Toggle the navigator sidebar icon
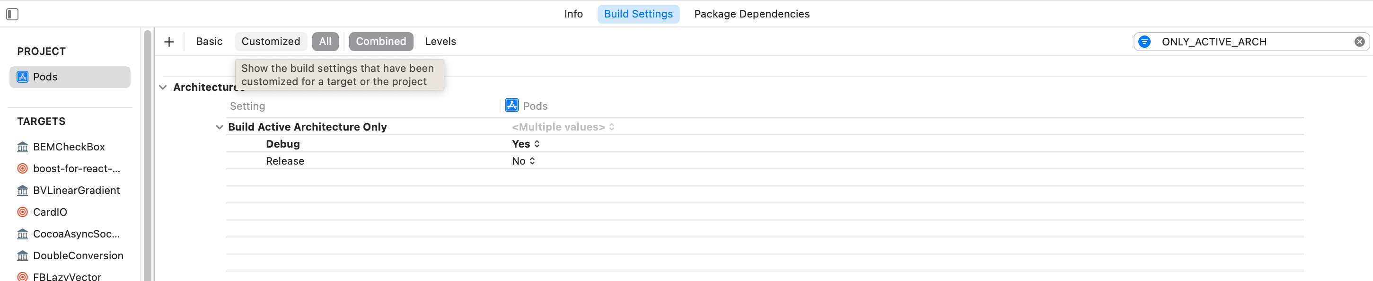The height and width of the screenshot is (281, 1373). [12, 14]
